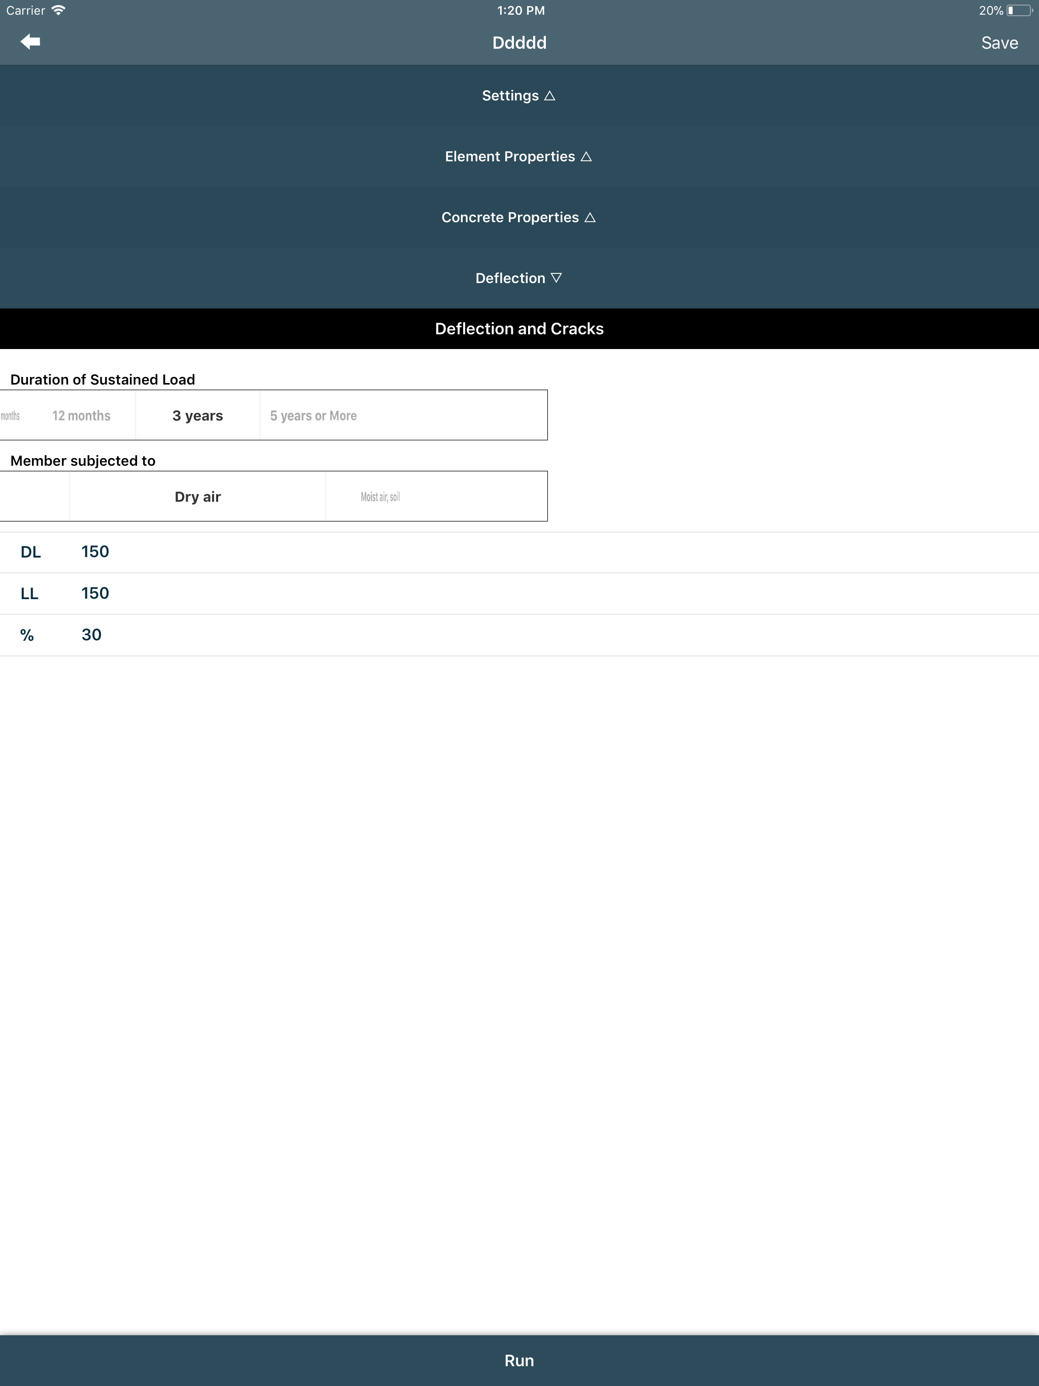The width and height of the screenshot is (1039, 1386).
Task: Click the Element Properties triangle icon
Action: pyautogui.click(x=586, y=157)
